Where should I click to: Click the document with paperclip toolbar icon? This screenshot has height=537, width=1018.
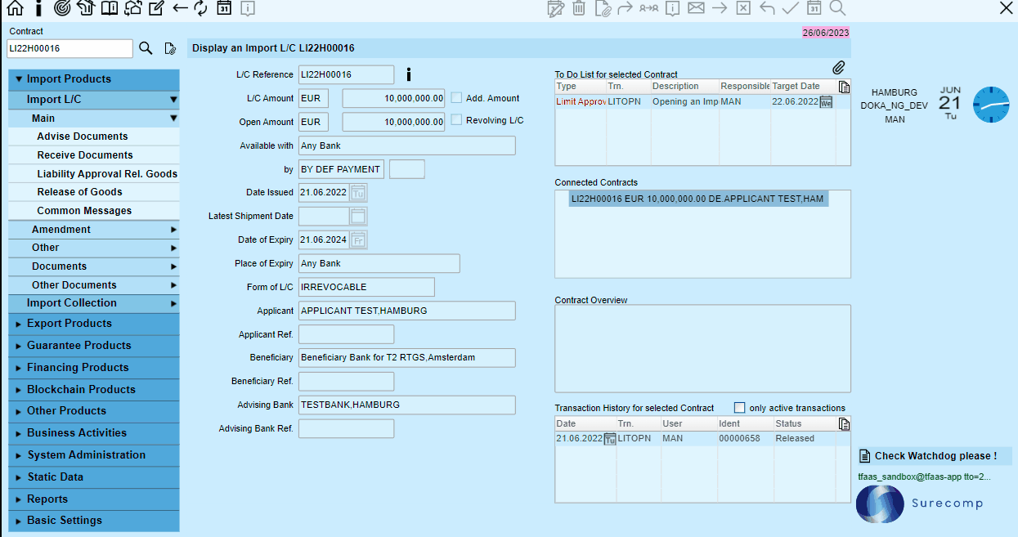click(x=603, y=8)
